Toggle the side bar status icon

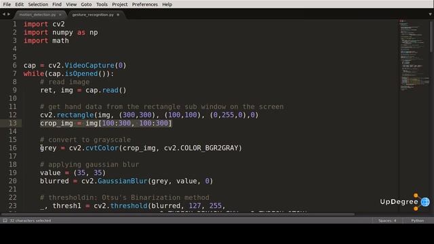coord(5,220)
